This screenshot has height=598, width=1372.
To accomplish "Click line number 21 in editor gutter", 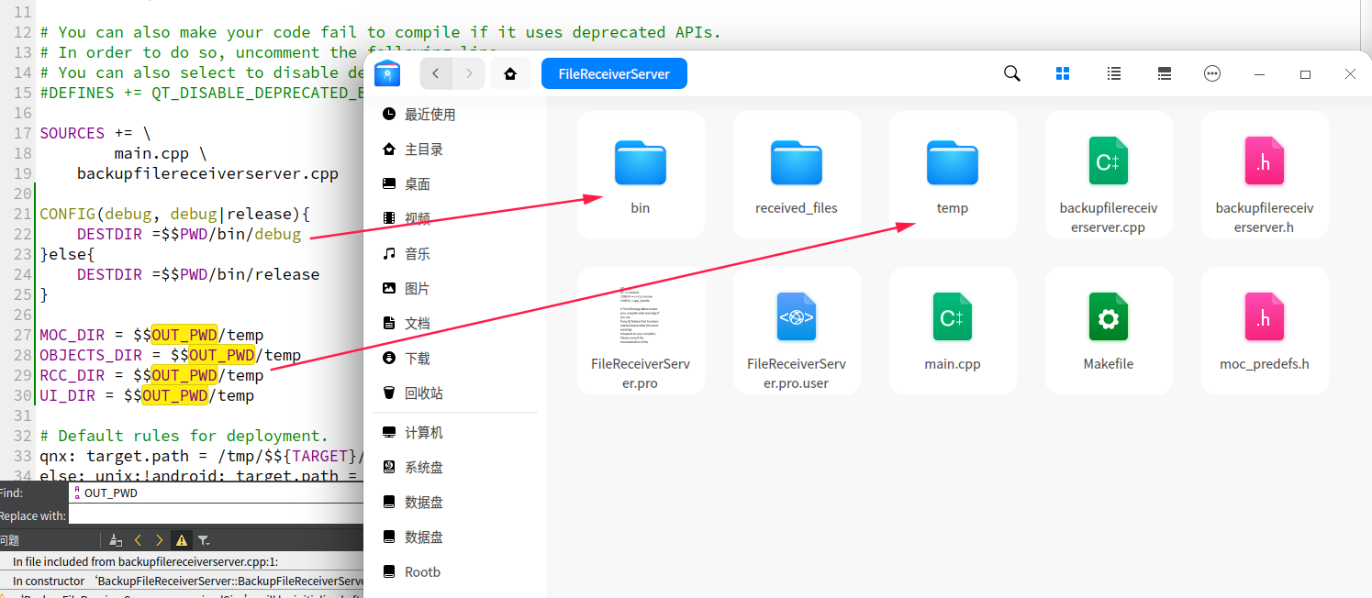I will [22, 214].
